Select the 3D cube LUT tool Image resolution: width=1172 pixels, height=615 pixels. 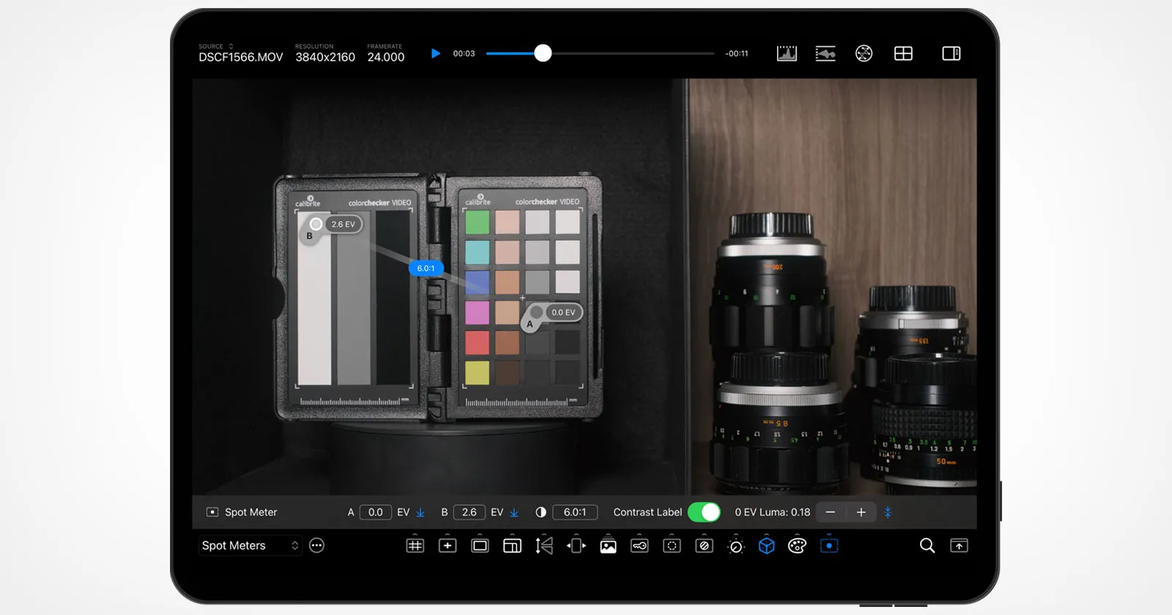766,545
